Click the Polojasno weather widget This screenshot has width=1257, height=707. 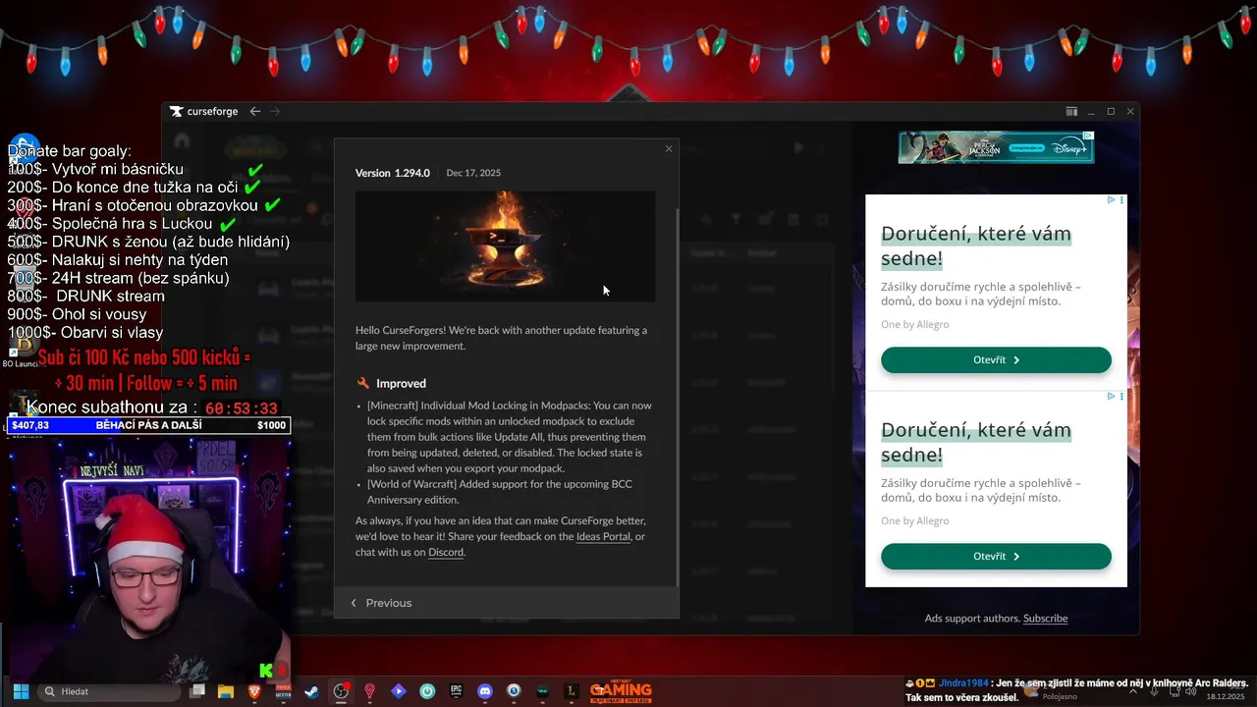click(x=1051, y=693)
